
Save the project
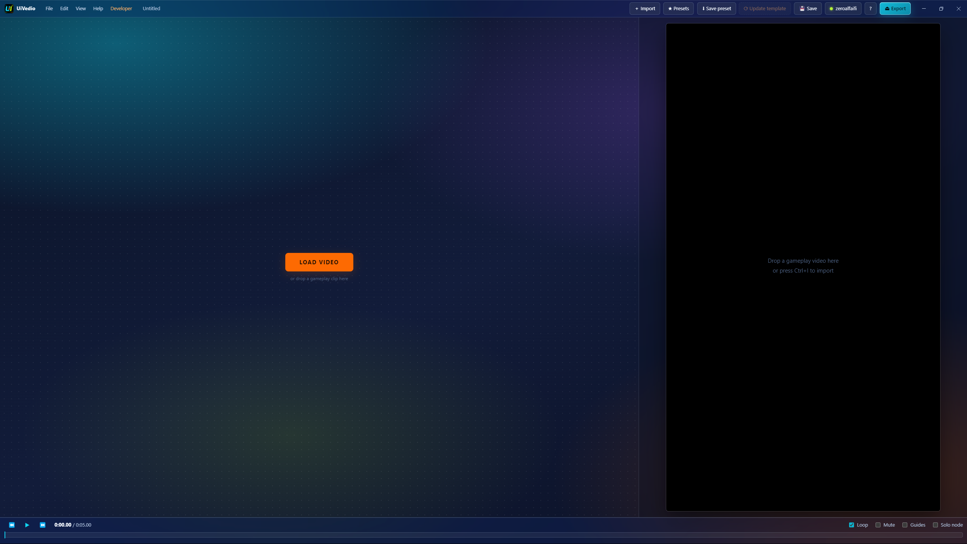pyautogui.click(x=808, y=8)
